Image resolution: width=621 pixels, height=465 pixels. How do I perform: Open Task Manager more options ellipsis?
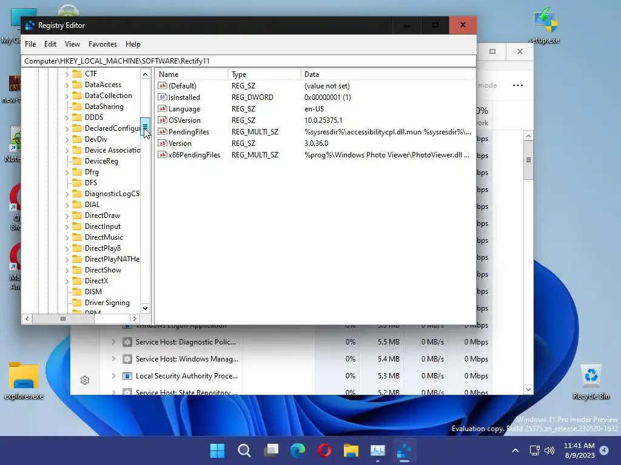coord(518,85)
